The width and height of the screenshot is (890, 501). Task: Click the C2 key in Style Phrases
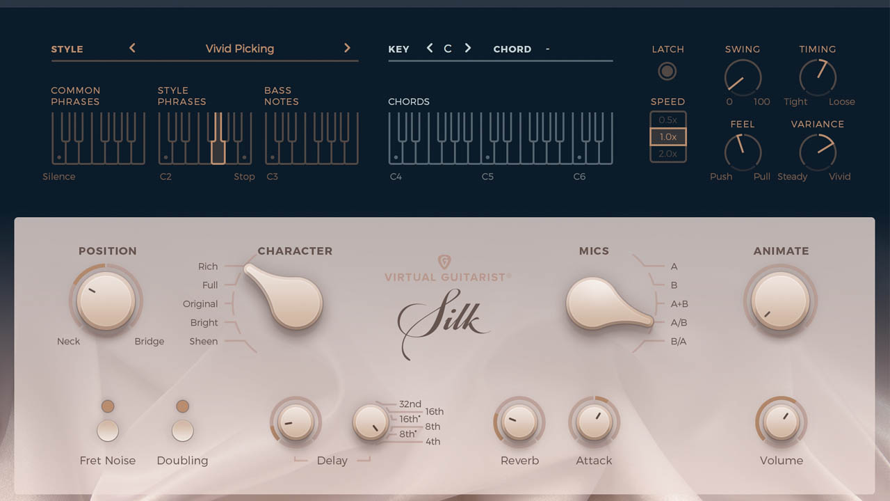165,154
